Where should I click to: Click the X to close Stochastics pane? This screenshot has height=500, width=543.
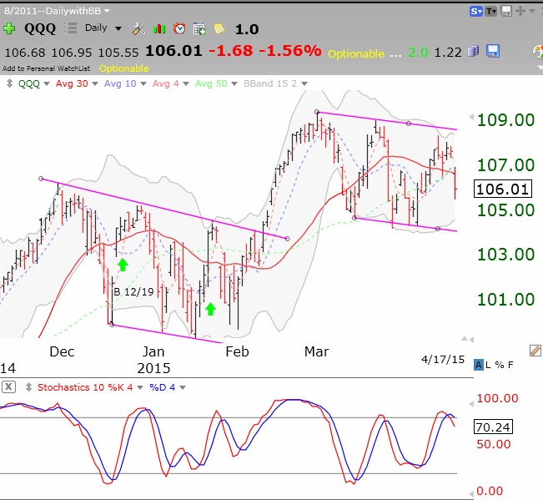8,386
